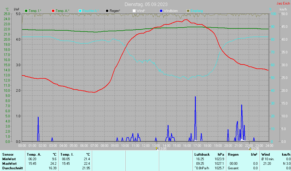
Task: Click the Temp. A. minimum value '9.6'
Action: click(x=54, y=159)
